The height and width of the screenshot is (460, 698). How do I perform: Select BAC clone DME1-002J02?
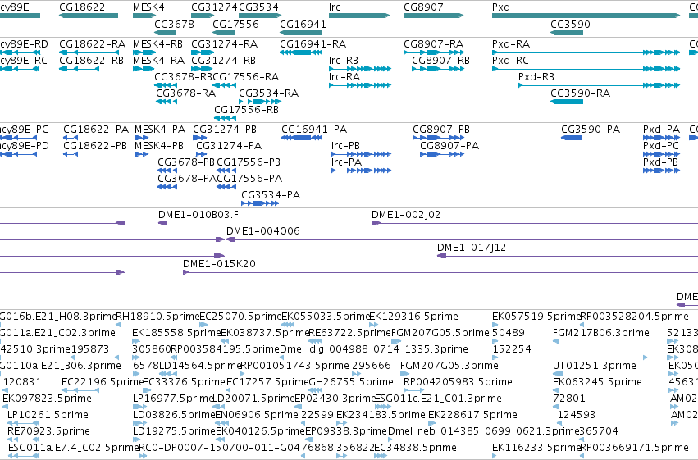[406, 215]
